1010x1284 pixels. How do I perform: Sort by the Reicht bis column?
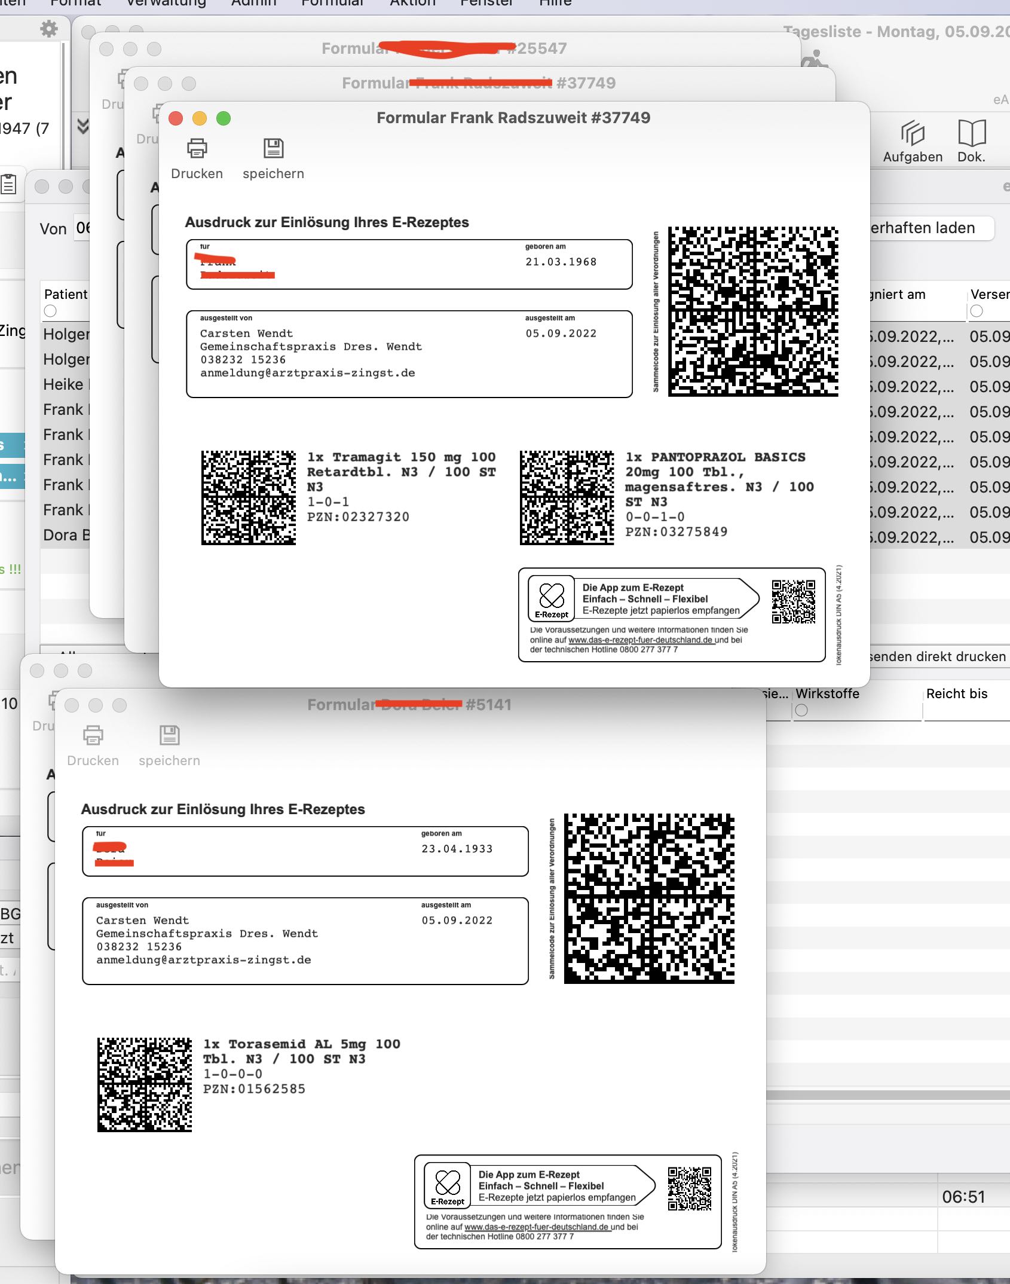click(x=957, y=693)
